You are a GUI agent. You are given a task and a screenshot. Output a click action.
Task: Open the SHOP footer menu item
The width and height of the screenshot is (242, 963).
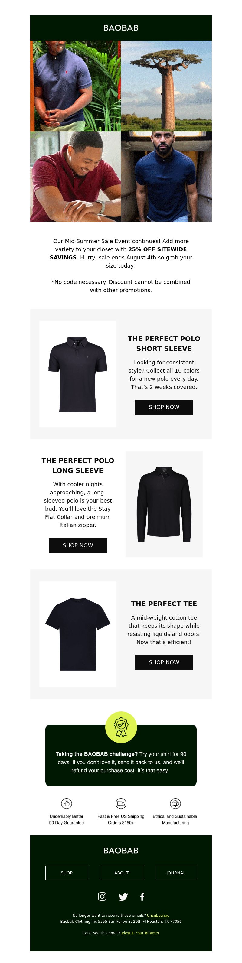(67, 873)
